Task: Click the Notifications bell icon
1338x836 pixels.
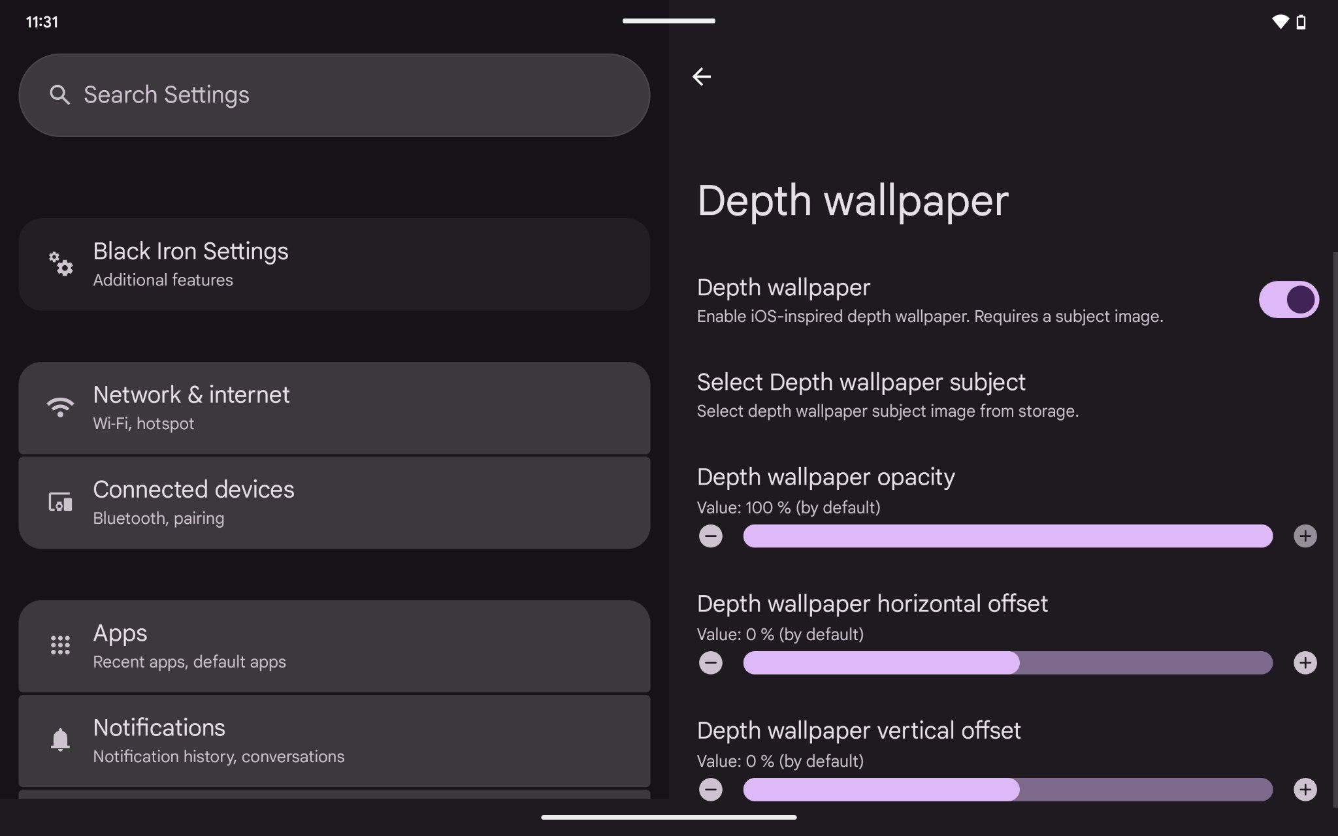Action: pyautogui.click(x=60, y=740)
